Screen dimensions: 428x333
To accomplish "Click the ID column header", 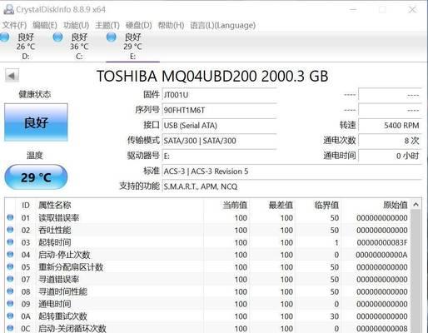I will click(x=26, y=205).
